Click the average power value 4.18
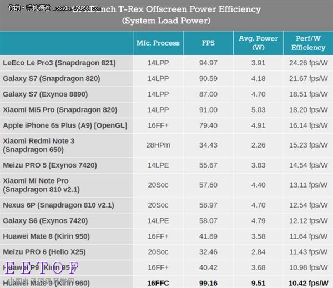Viewport: 333px width, 288px height. (258, 79)
